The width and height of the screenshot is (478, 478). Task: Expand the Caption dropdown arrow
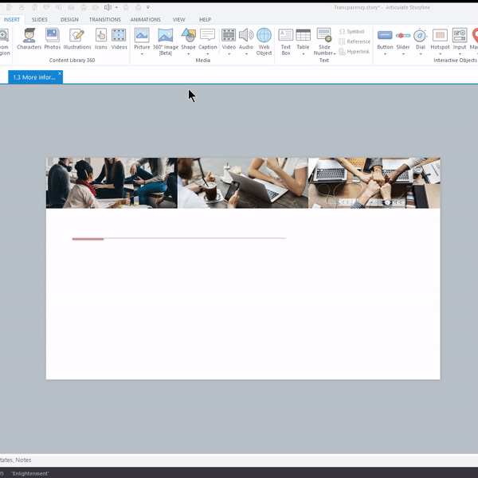(x=208, y=54)
